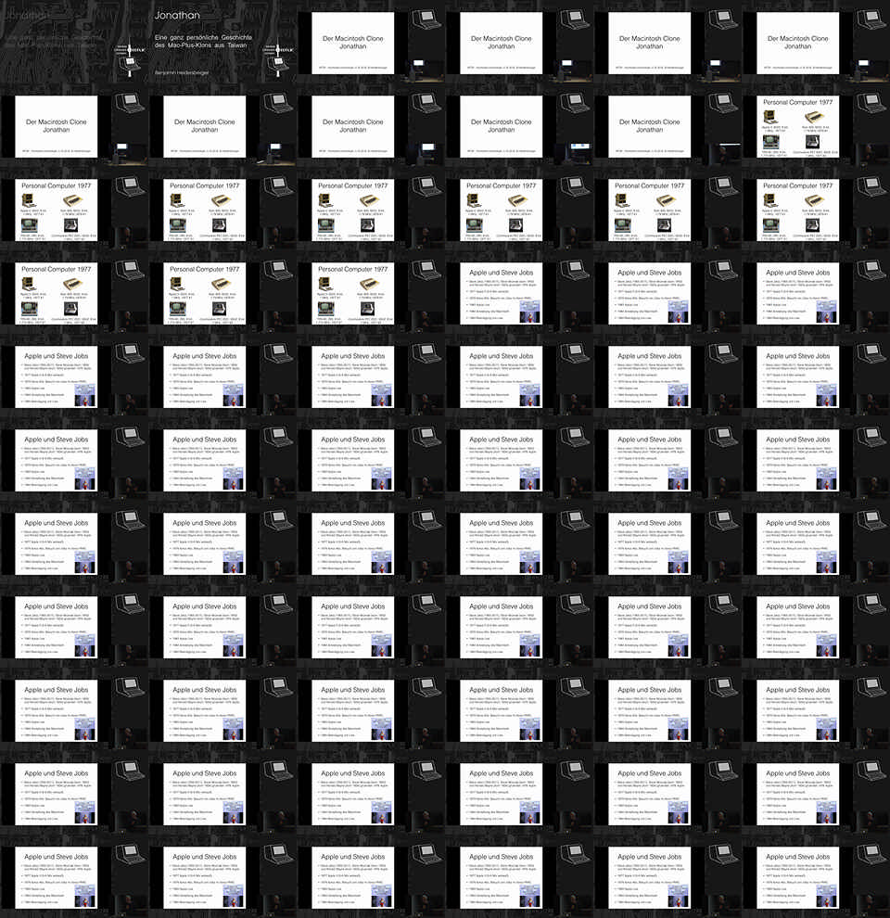Open the clear "Jonathan" title frame with subtitle
This screenshot has width=890, height=918.
[x=222, y=42]
